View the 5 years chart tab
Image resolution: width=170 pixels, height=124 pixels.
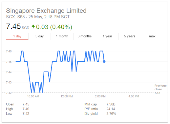[x=130, y=36]
